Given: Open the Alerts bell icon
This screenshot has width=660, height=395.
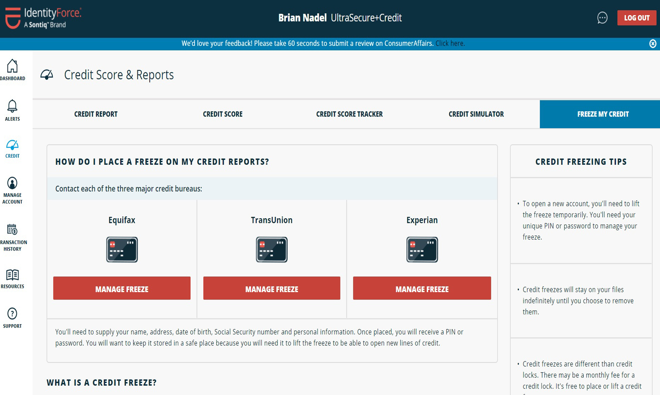Looking at the screenshot, I should pyautogui.click(x=12, y=106).
